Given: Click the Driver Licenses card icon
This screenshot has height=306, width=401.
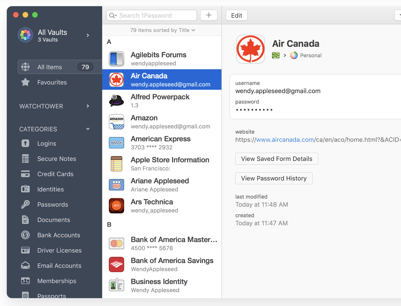Looking at the screenshot, I should click(25, 250).
